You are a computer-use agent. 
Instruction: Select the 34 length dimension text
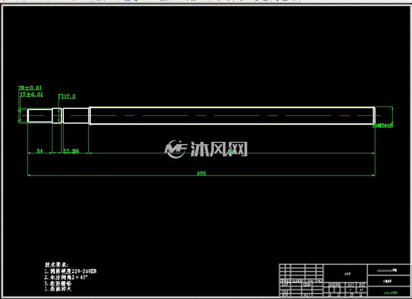(x=40, y=151)
